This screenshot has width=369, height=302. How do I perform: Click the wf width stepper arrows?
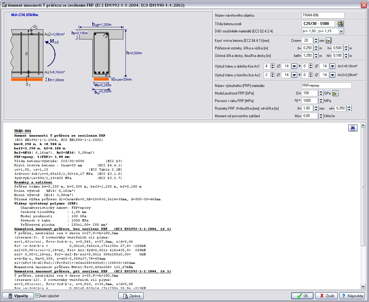[349, 108]
